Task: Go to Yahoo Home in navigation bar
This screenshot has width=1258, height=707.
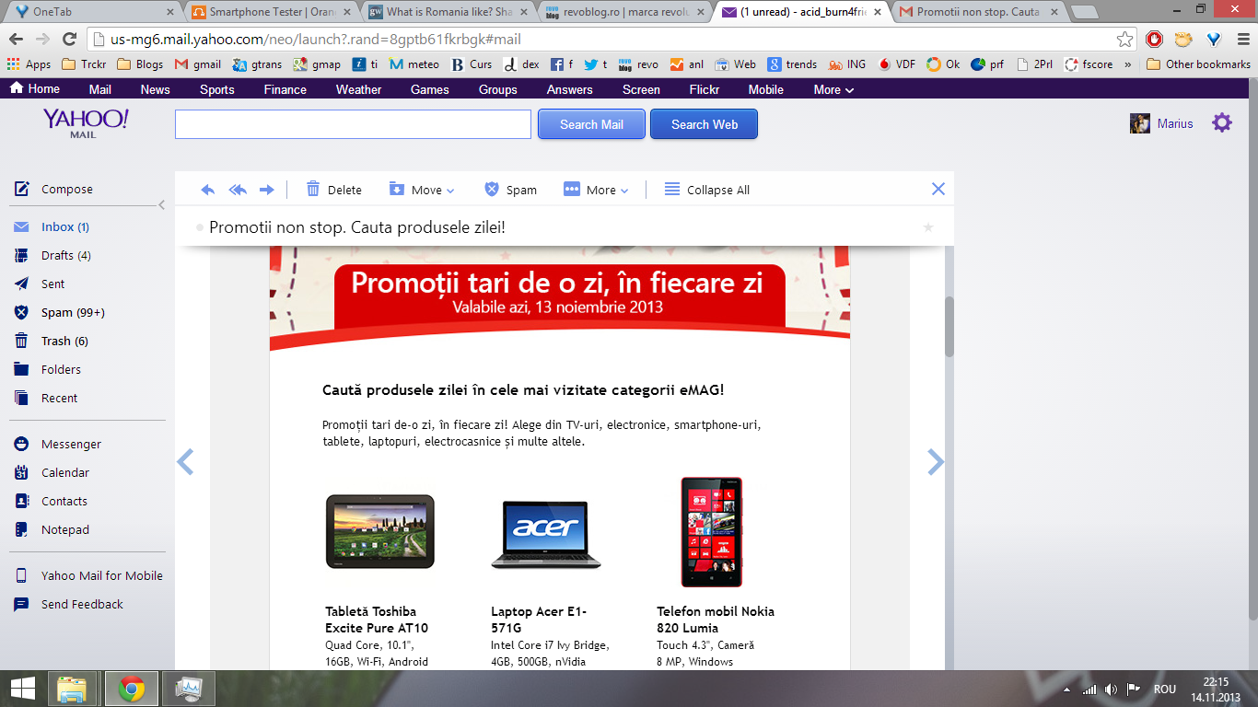Action: tap(35, 89)
